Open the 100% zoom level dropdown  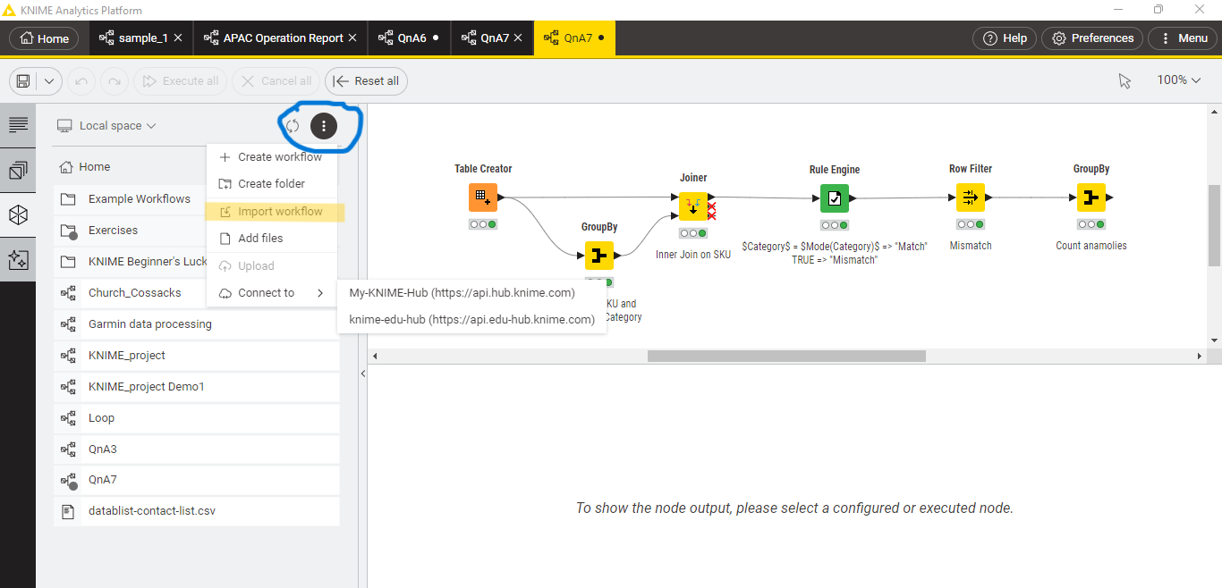pos(1178,80)
